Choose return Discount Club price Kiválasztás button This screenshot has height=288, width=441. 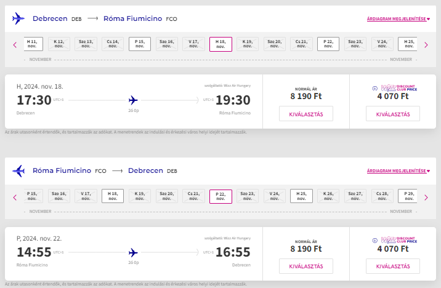392,266
